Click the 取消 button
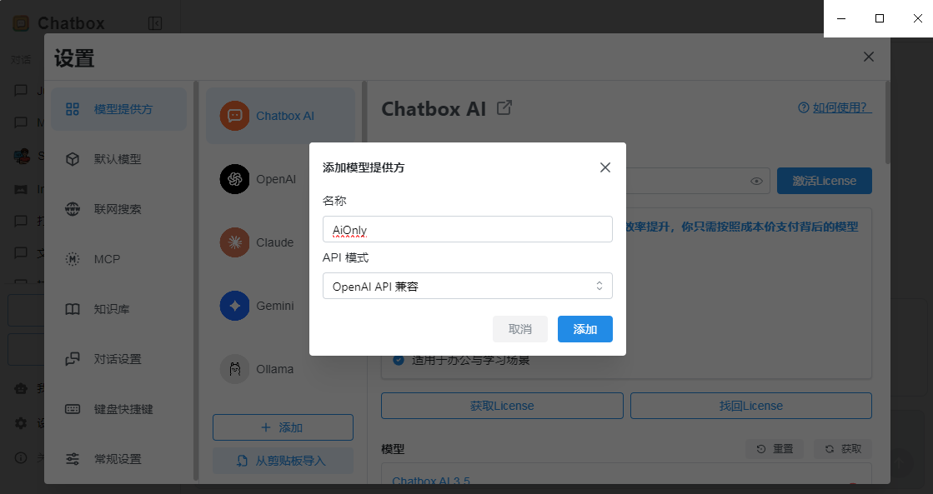Viewport: 933px width, 494px height. point(519,329)
